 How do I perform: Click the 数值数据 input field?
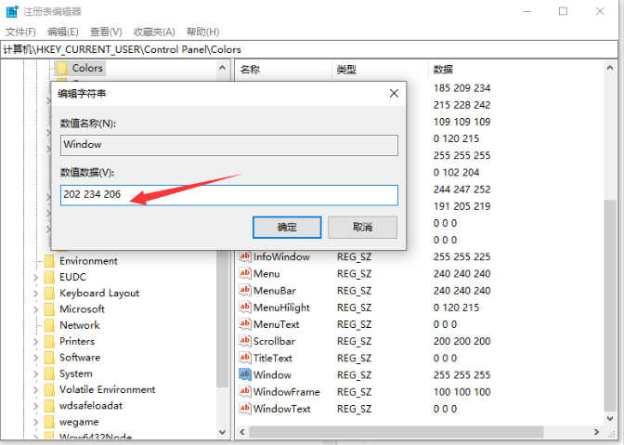click(228, 195)
